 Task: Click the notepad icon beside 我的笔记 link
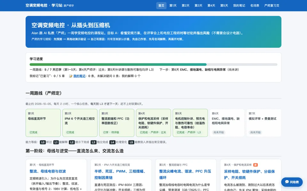tap(71, 76)
